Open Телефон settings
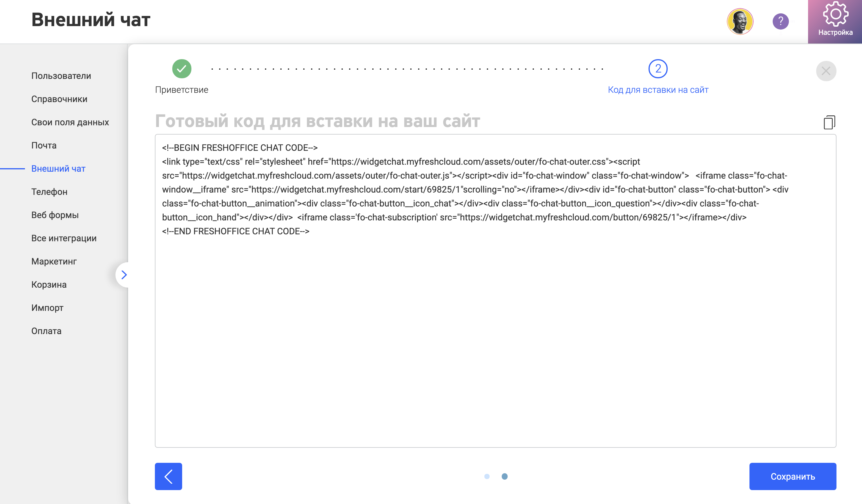Image resolution: width=862 pixels, height=504 pixels. pyautogui.click(x=49, y=192)
